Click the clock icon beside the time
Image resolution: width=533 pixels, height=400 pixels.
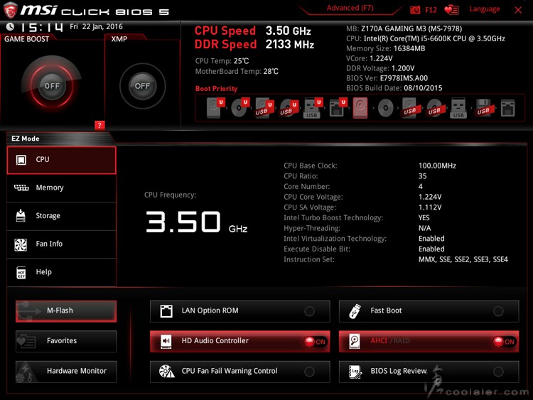point(10,26)
